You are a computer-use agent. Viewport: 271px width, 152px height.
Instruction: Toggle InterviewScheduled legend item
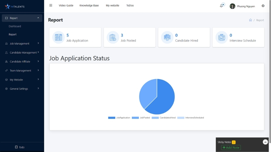coord(191,118)
